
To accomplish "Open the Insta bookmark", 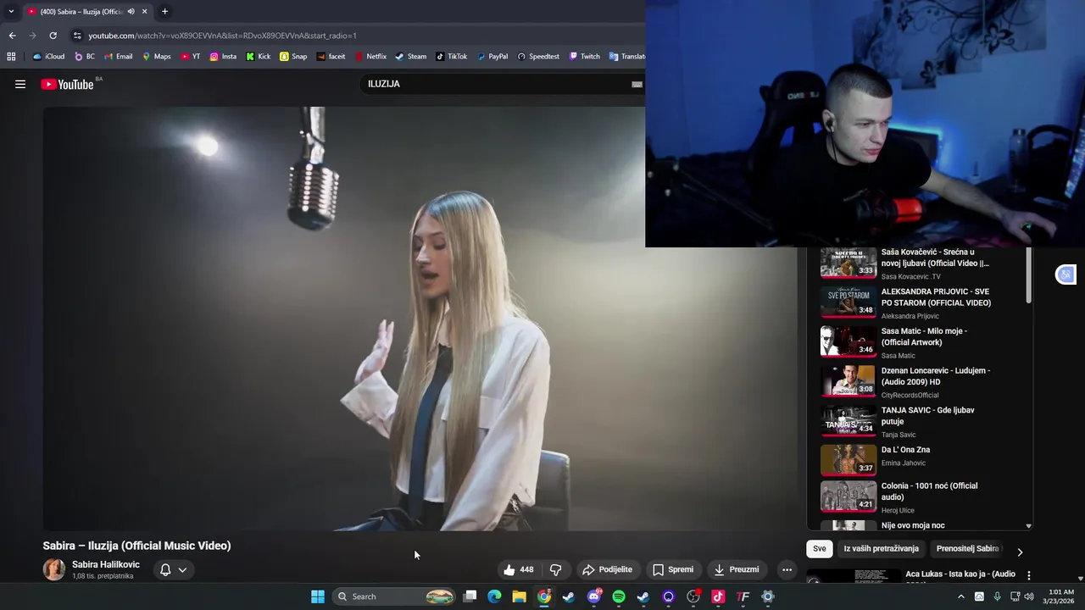I will click(223, 57).
